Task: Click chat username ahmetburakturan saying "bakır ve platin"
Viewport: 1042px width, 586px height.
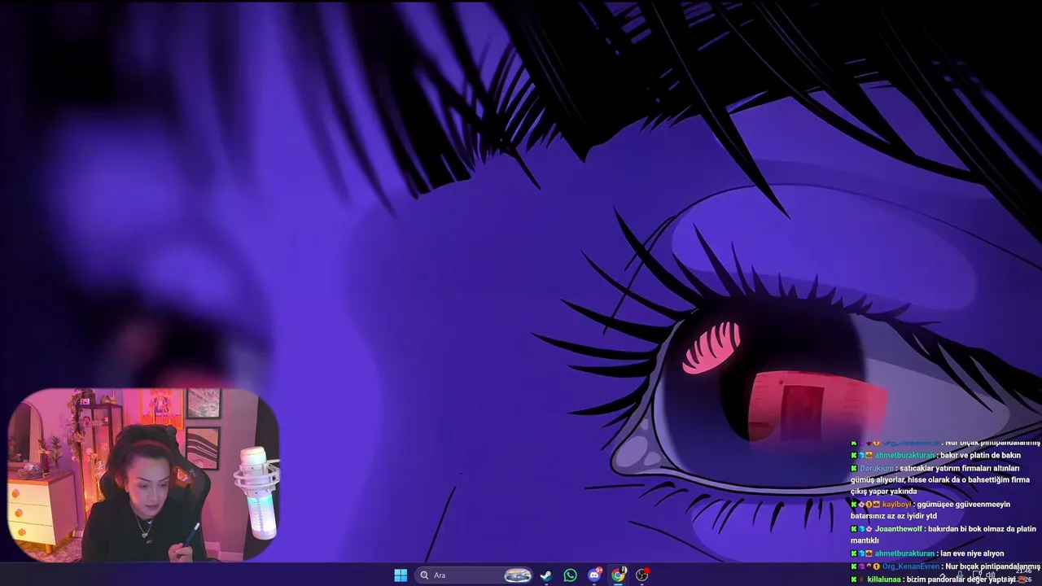Action: pyautogui.click(x=904, y=456)
